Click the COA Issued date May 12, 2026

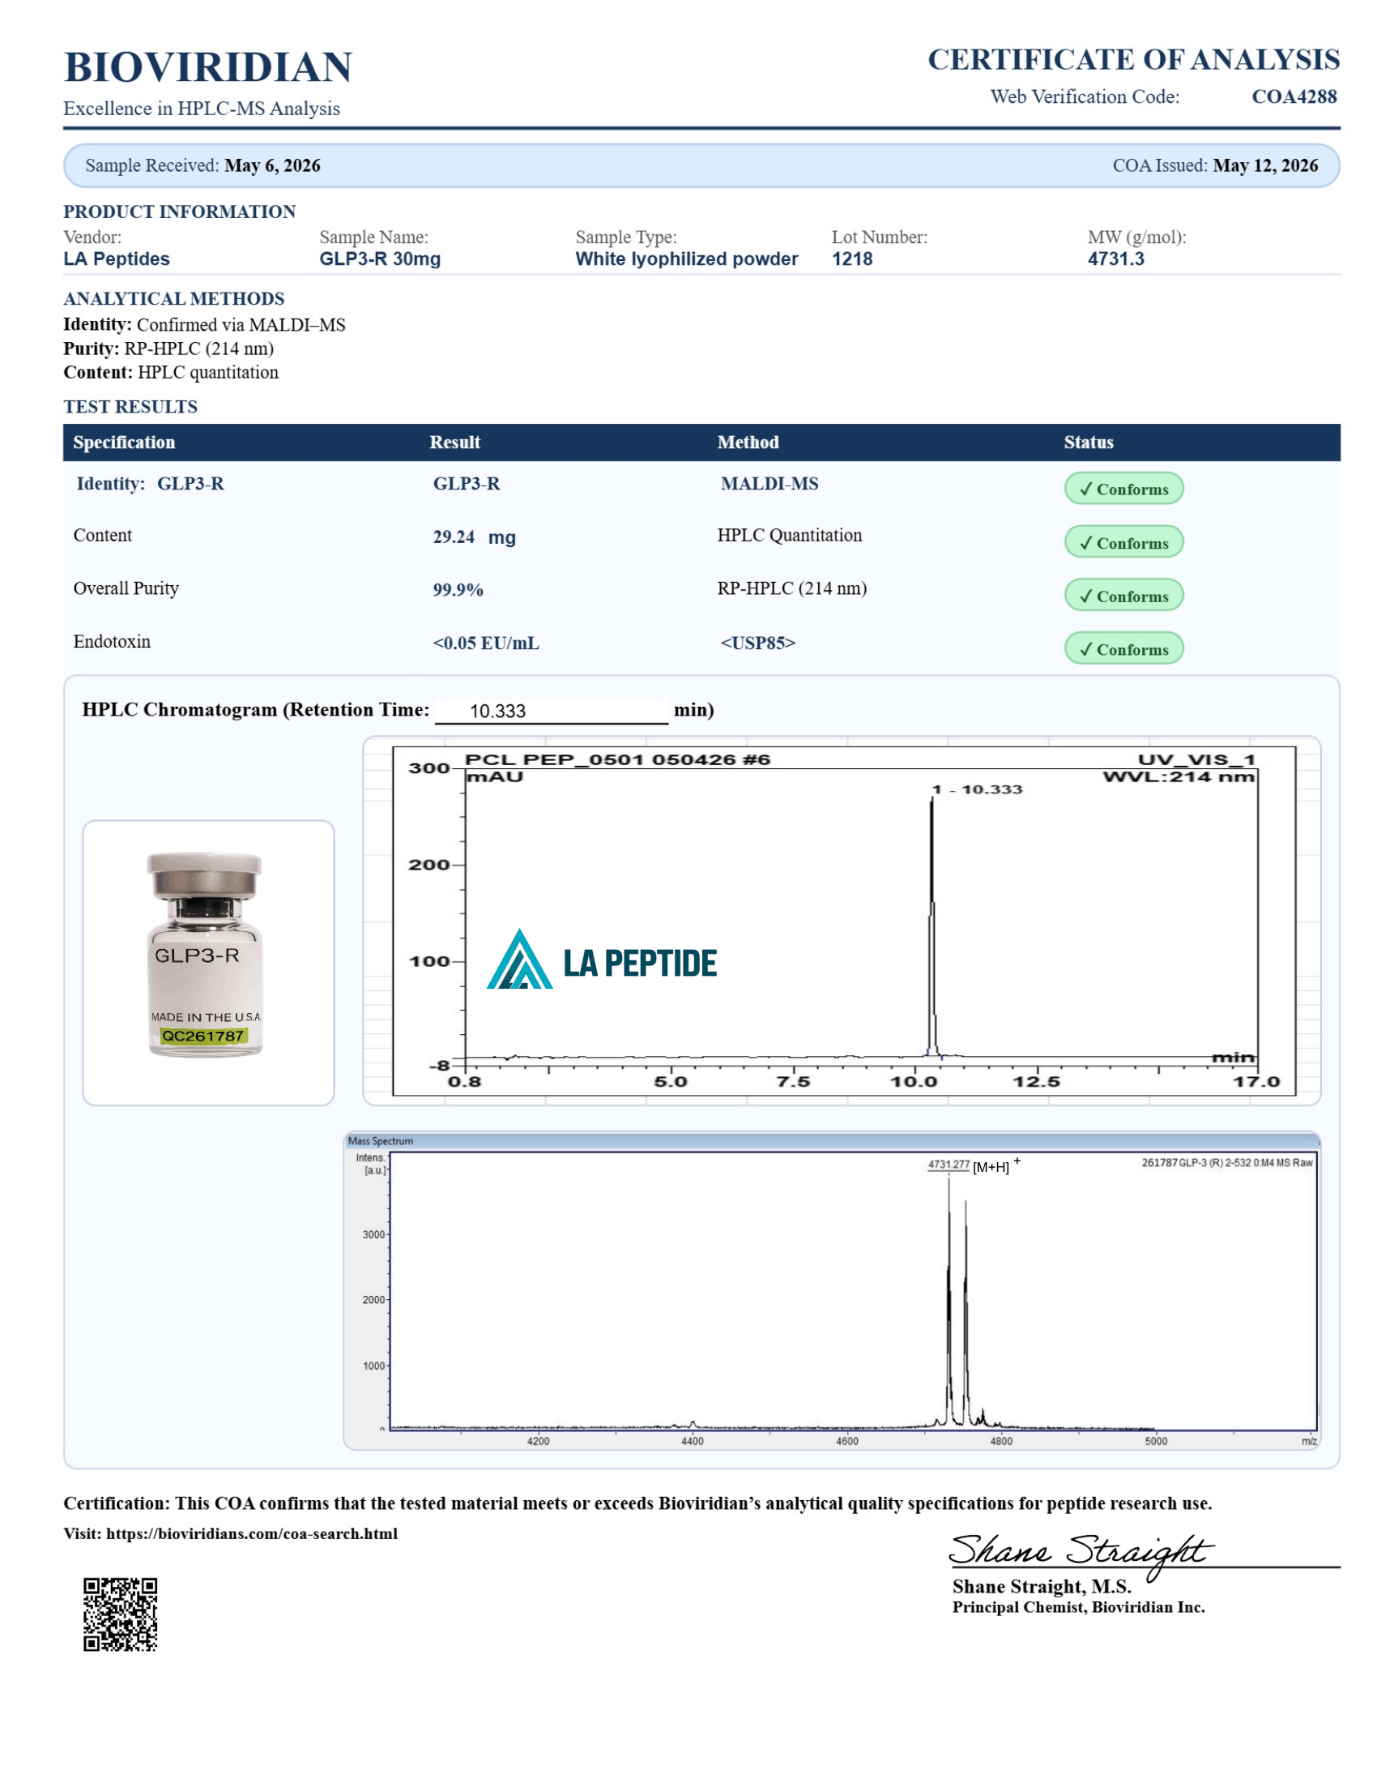(1265, 165)
